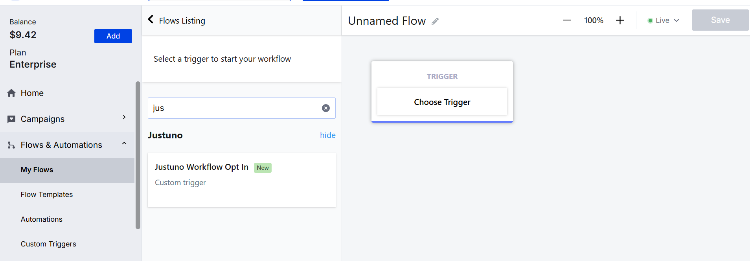This screenshot has width=750, height=261.
Task: Collapse the Flows & Automations section
Action: [x=124, y=143]
